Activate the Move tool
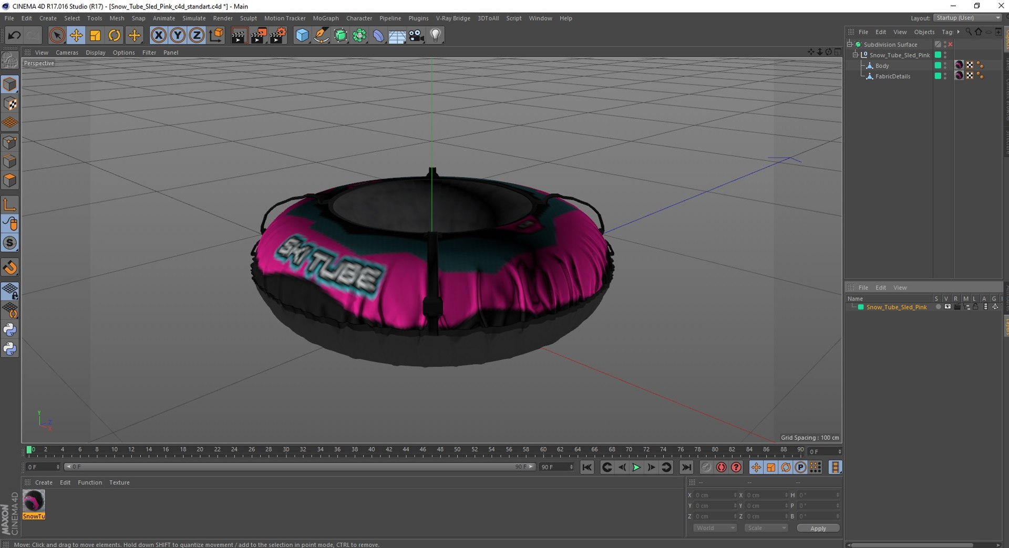The width and height of the screenshot is (1009, 548). click(76, 35)
